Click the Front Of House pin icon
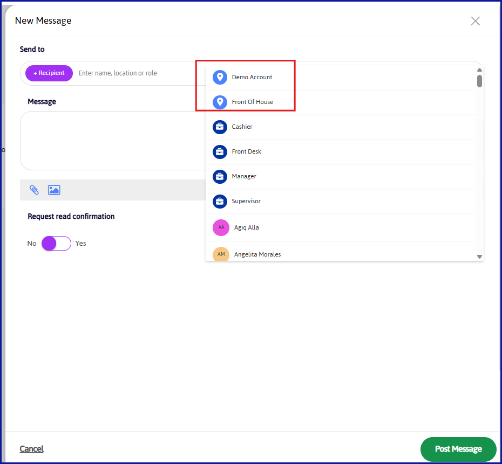This screenshot has height=464, width=502. pos(220,102)
